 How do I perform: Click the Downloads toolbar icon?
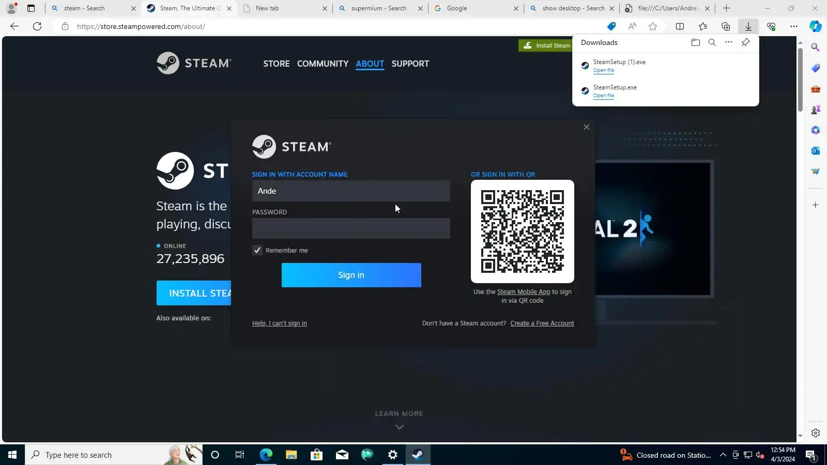pos(748,26)
